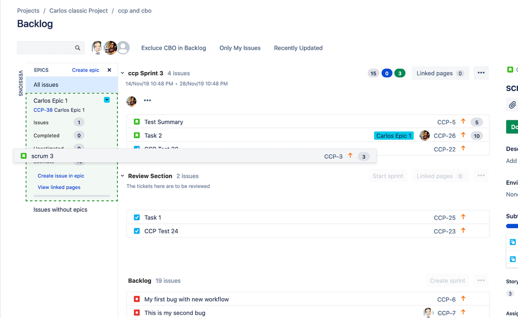Screen dimensions: 518x318
Task: Open Review Section more actions menu
Action: point(481,176)
